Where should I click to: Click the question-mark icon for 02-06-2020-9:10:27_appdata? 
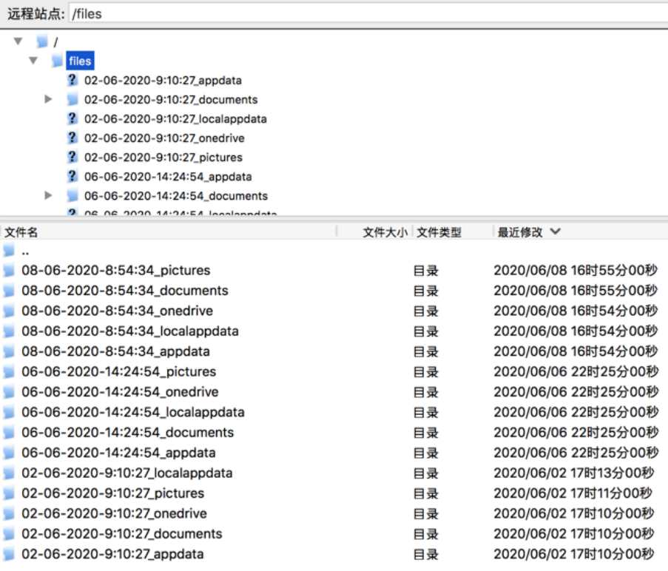(x=72, y=80)
